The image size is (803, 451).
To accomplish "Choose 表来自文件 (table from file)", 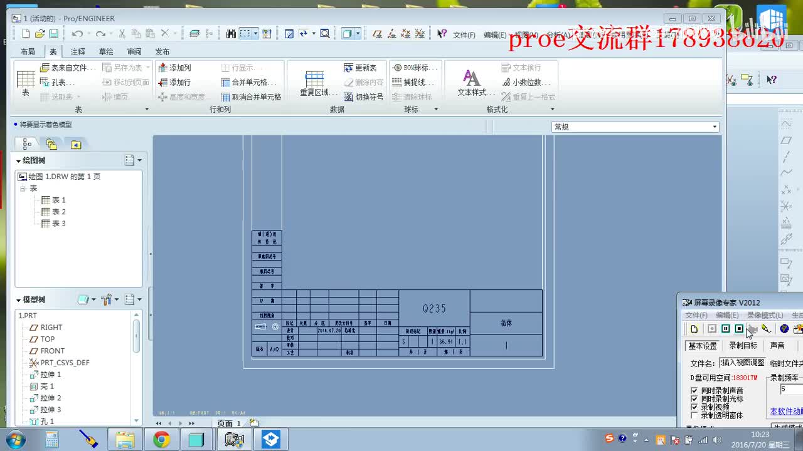I will 68,68.
